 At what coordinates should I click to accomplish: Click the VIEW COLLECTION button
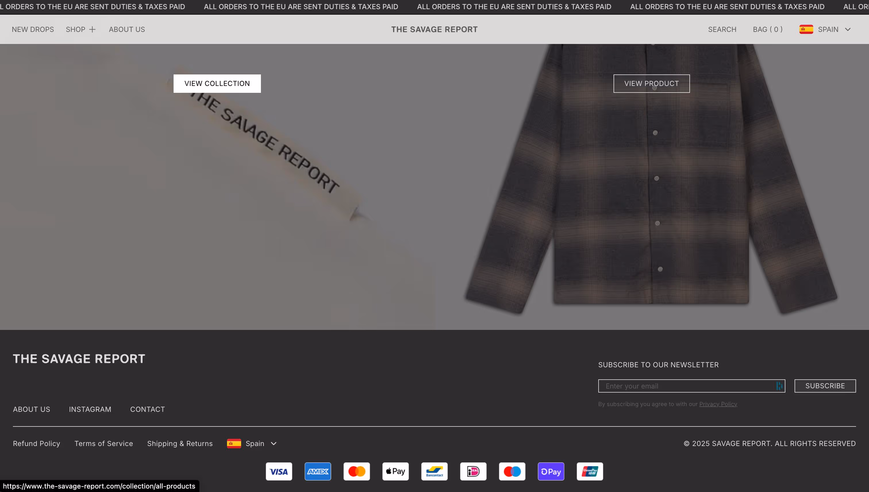click(217, 83)
